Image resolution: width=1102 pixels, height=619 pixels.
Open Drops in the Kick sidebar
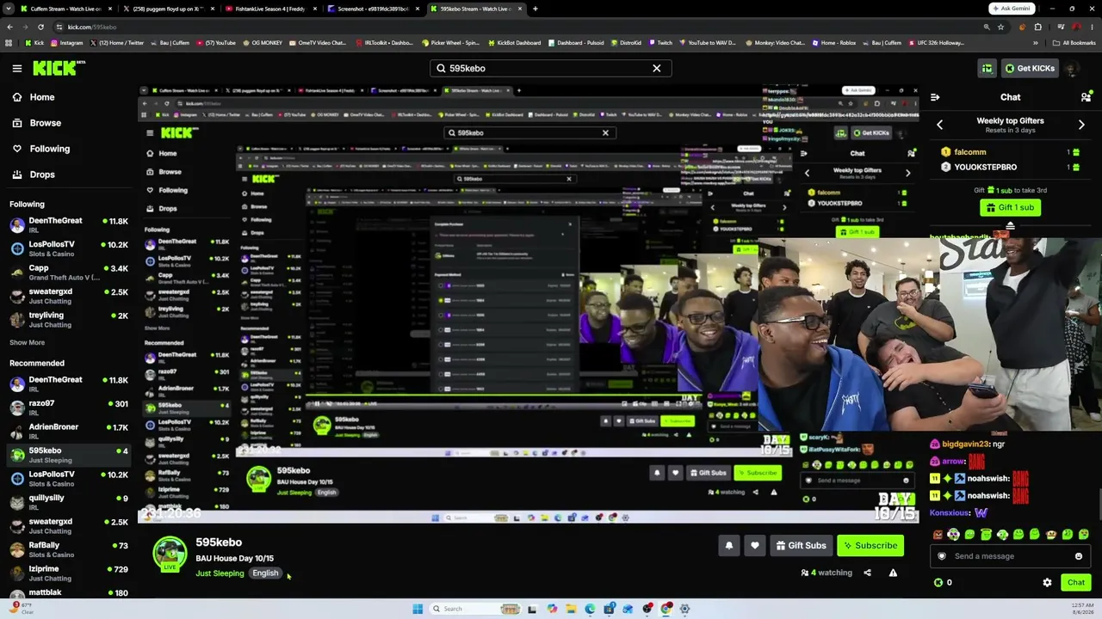(x=33, y=175)
